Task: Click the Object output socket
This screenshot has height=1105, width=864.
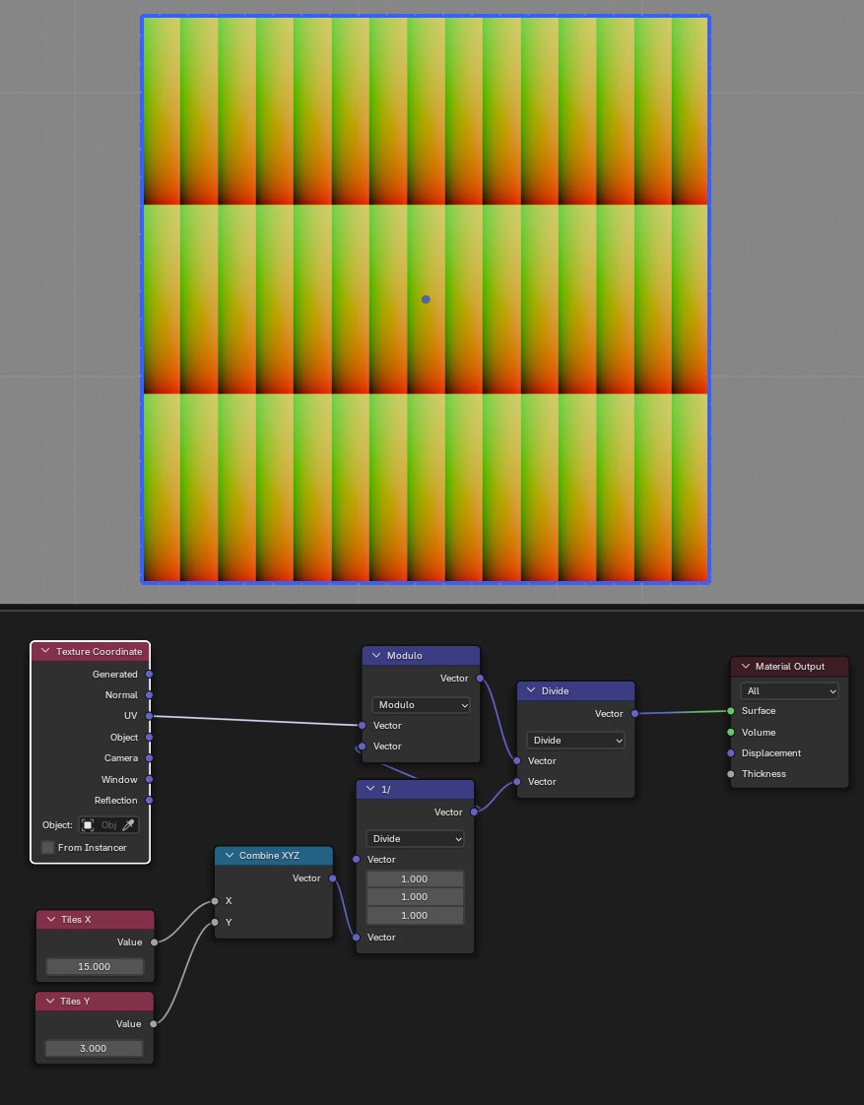Action: [x=150, y=737]
